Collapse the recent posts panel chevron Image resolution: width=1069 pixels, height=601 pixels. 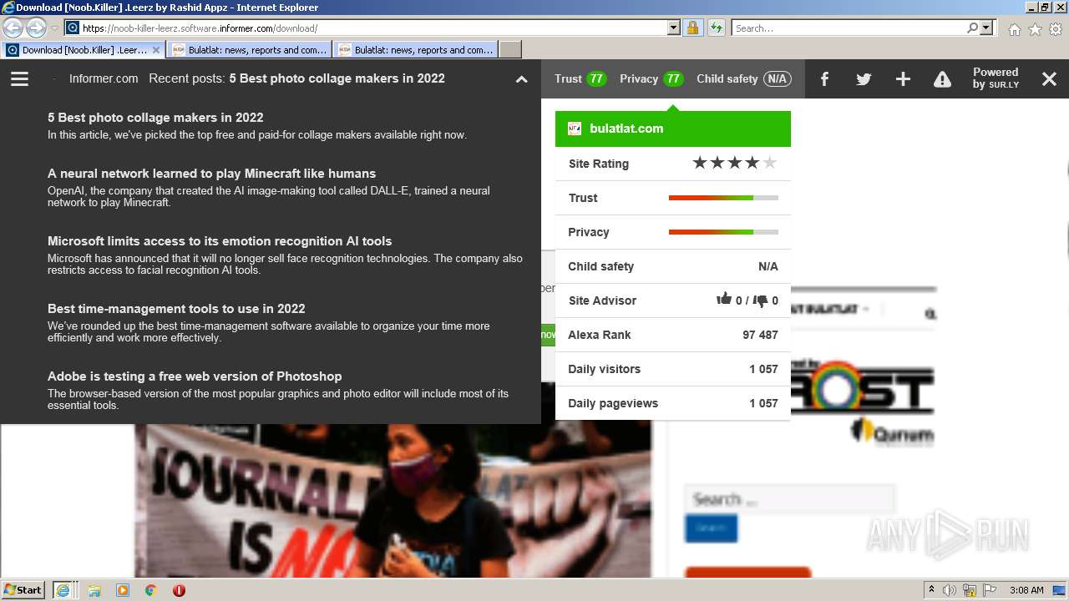tap(522, 79)
